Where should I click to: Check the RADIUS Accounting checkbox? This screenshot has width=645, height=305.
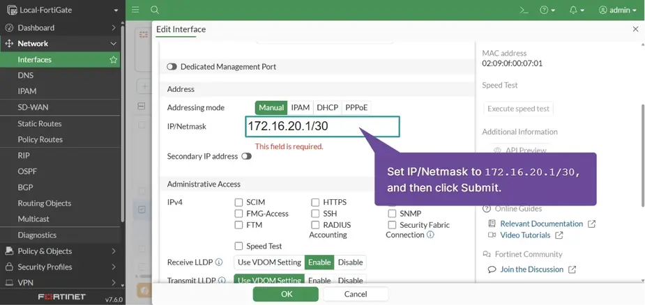[315, 225]
